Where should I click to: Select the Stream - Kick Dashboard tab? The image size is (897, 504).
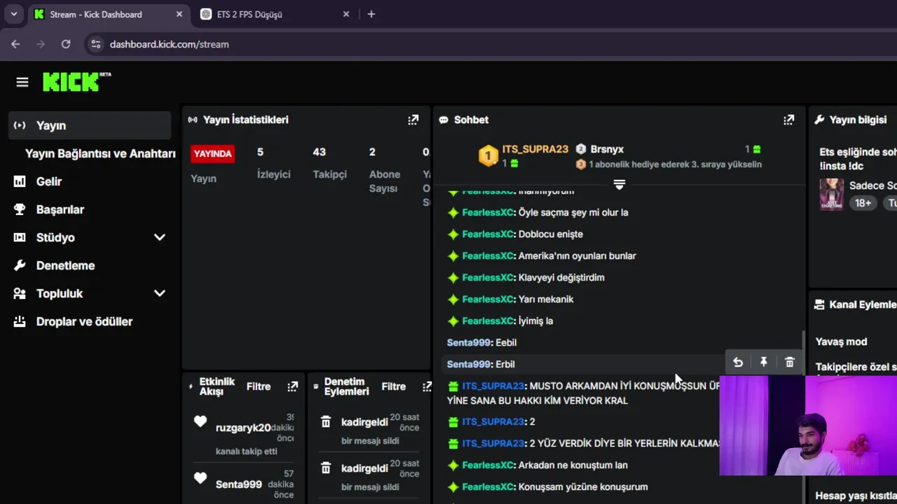[x=109, y=14]
